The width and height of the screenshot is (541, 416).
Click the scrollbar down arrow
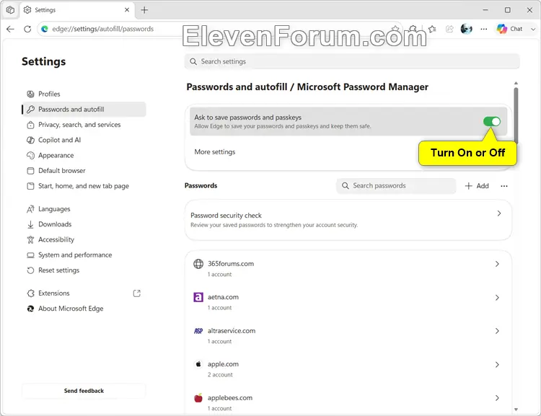(516, 410)
